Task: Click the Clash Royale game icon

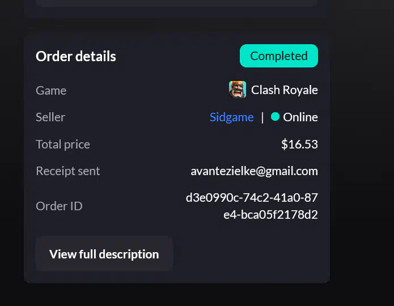Action: tap(237, 90)
